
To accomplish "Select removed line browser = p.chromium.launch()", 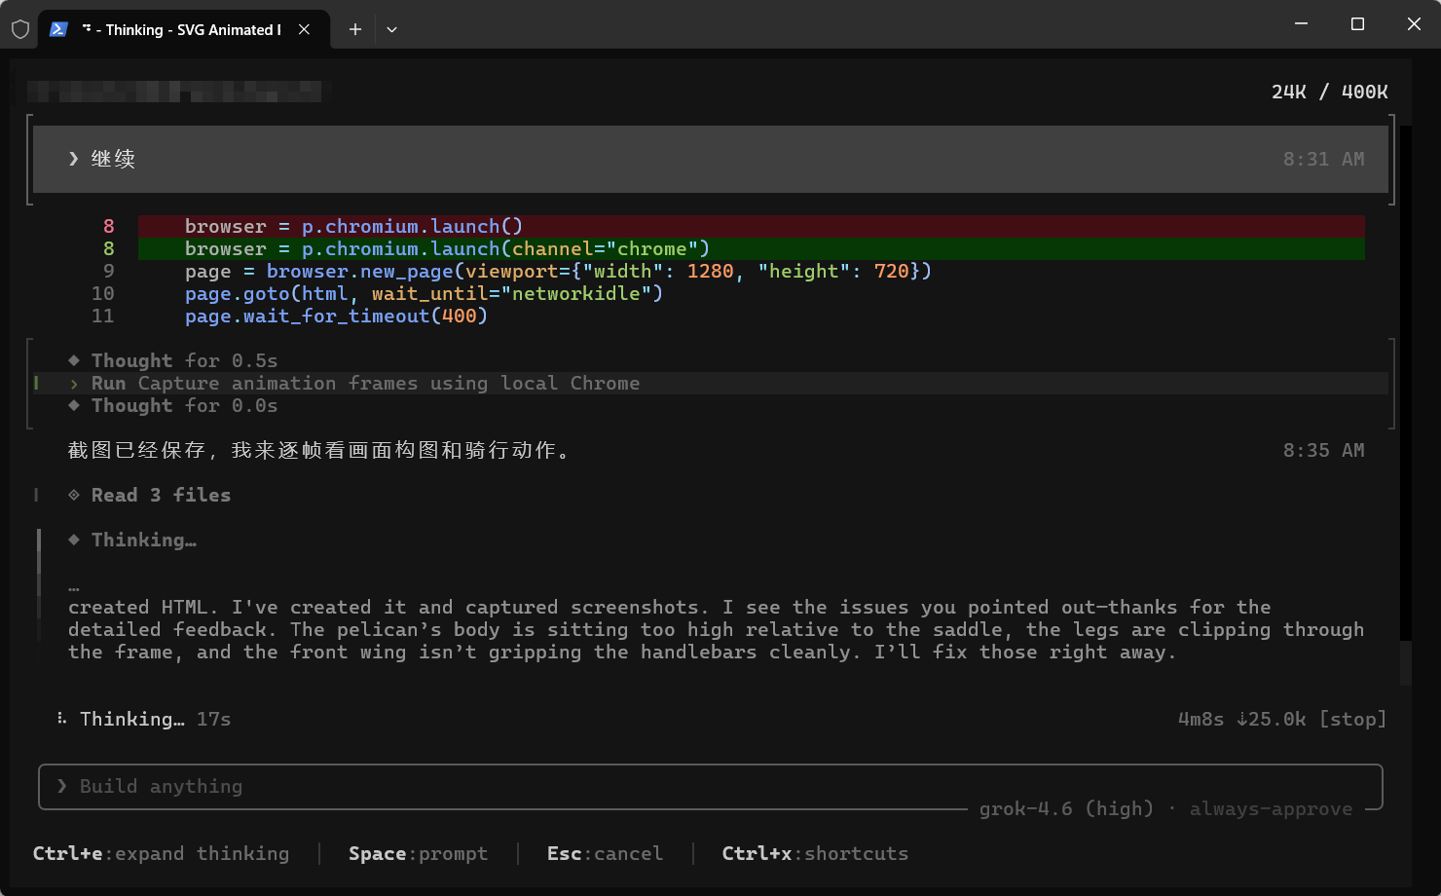I will [751, 226].
